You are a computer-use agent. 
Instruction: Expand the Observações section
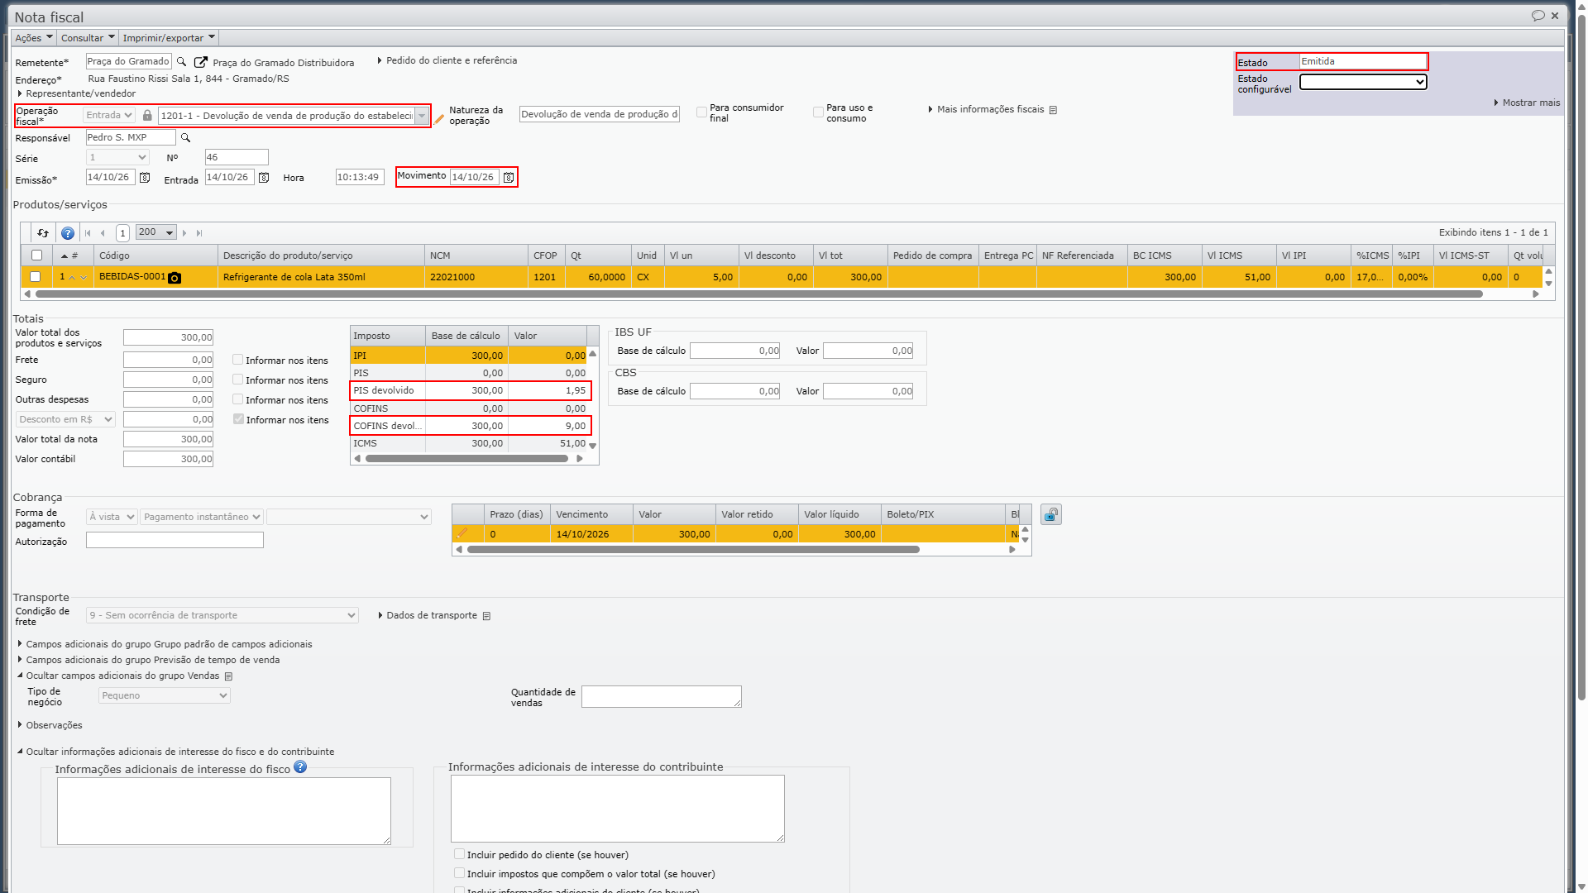(x=50, y=725)
